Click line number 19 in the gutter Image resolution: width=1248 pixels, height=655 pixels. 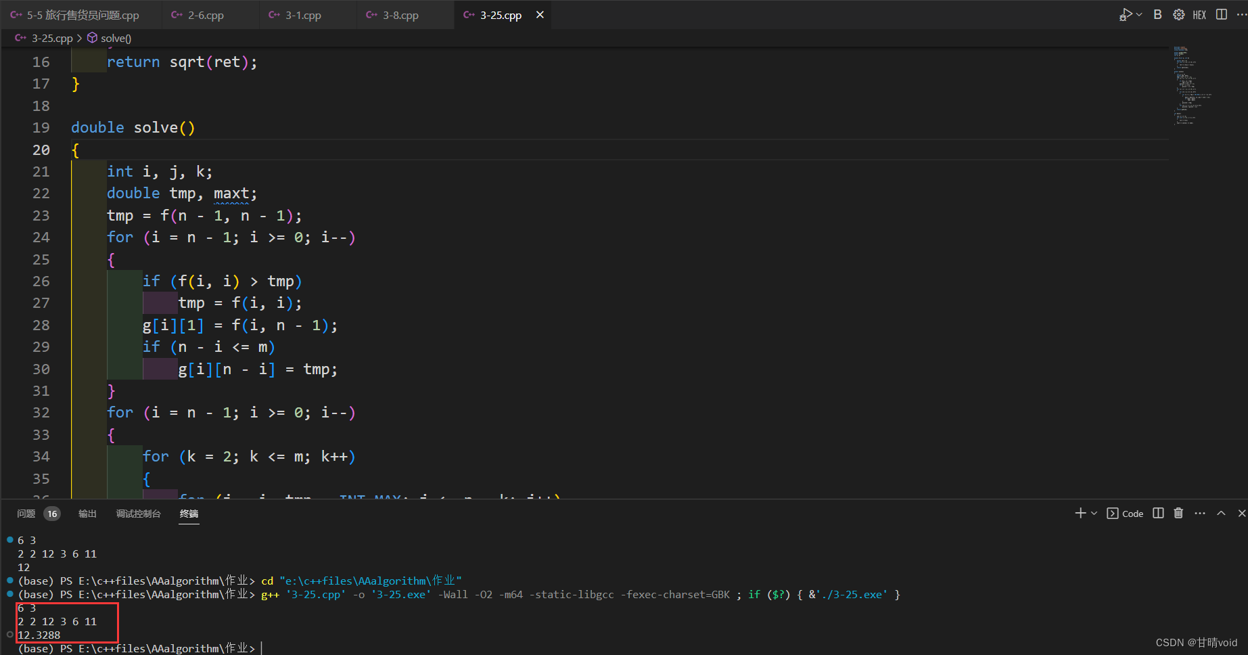pyautogui.click(x=41, y=127)
